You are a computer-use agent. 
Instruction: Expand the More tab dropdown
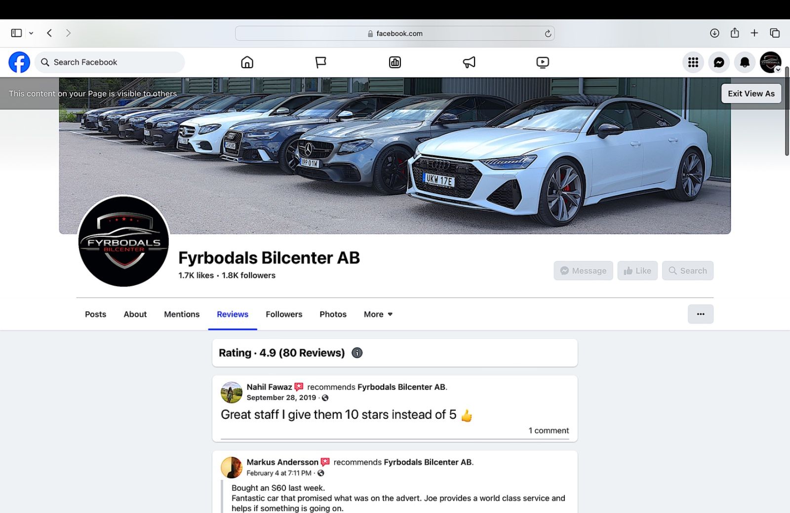pyautogui.click(x=378, y=314)
